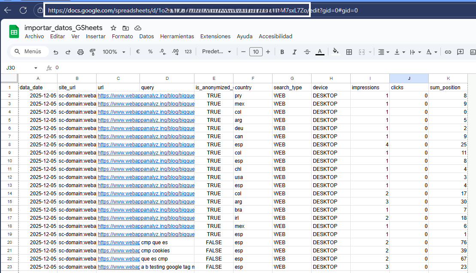This screenshot has height=273, width=476.
Task: Click the percent format icon
Action: click(x=149, y=52)
